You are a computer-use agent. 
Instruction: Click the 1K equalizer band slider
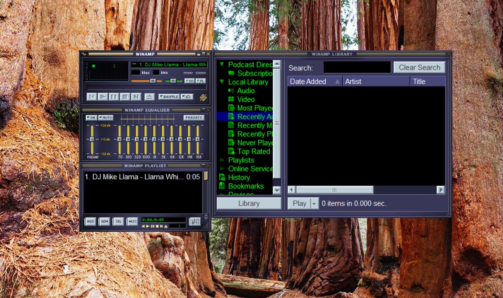point(154,139)
